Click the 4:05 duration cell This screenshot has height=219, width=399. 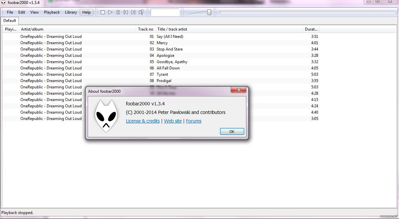(315, 68)
